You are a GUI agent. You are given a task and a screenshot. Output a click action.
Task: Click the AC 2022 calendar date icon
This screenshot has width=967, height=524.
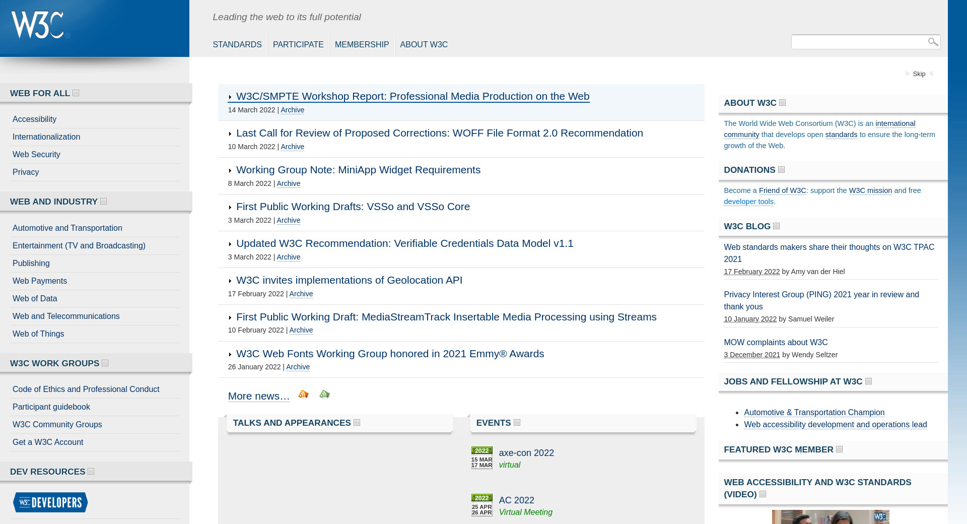481,505
